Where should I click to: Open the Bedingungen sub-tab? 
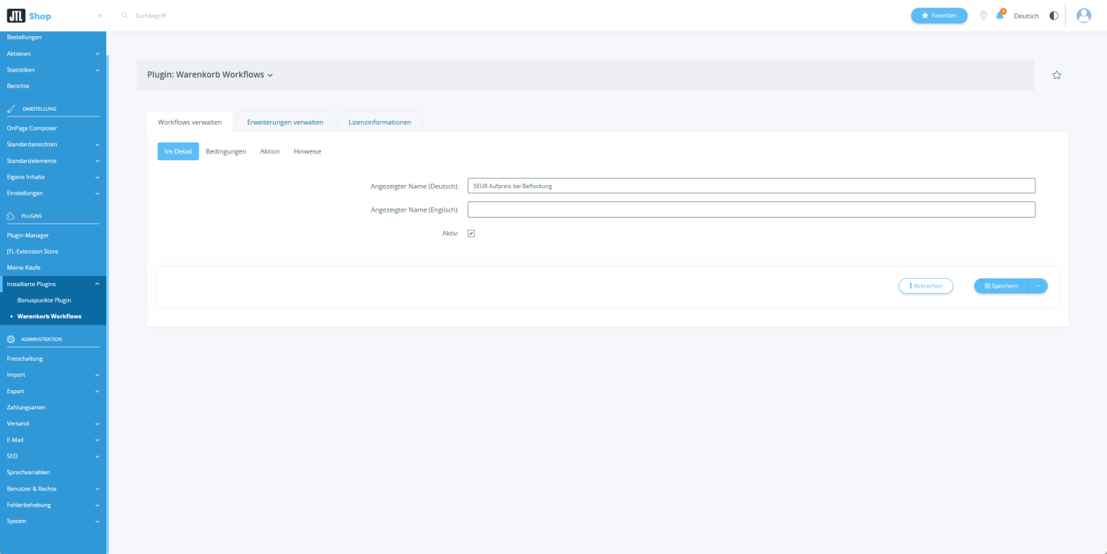click(x=226, y=151)
